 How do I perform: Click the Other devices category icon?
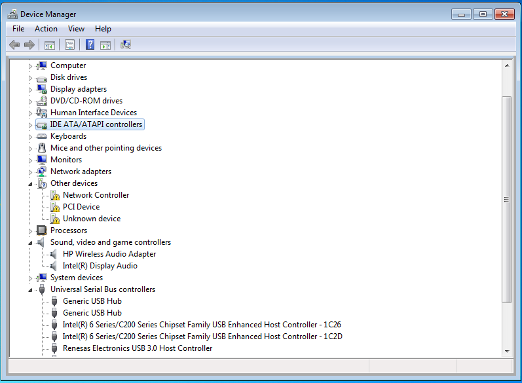click(x=42, y=183)
